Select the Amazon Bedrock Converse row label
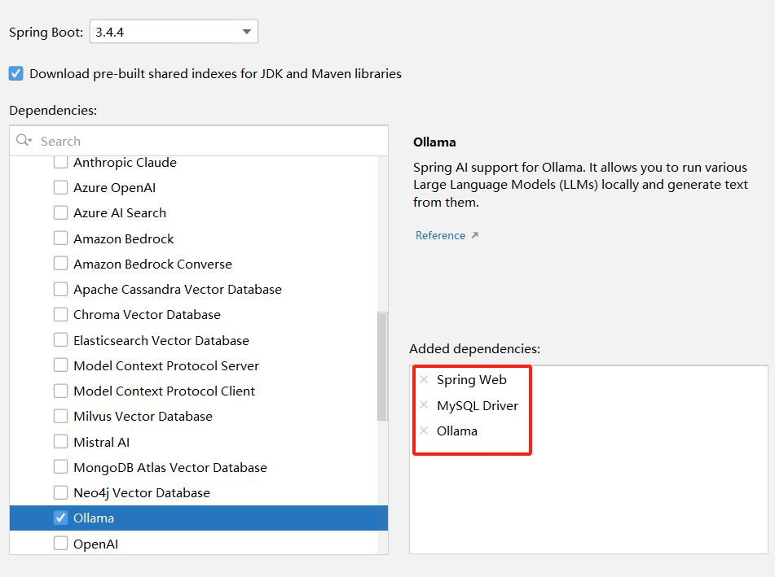This screenshot has width=775, height=577. [x=152, y=264]
